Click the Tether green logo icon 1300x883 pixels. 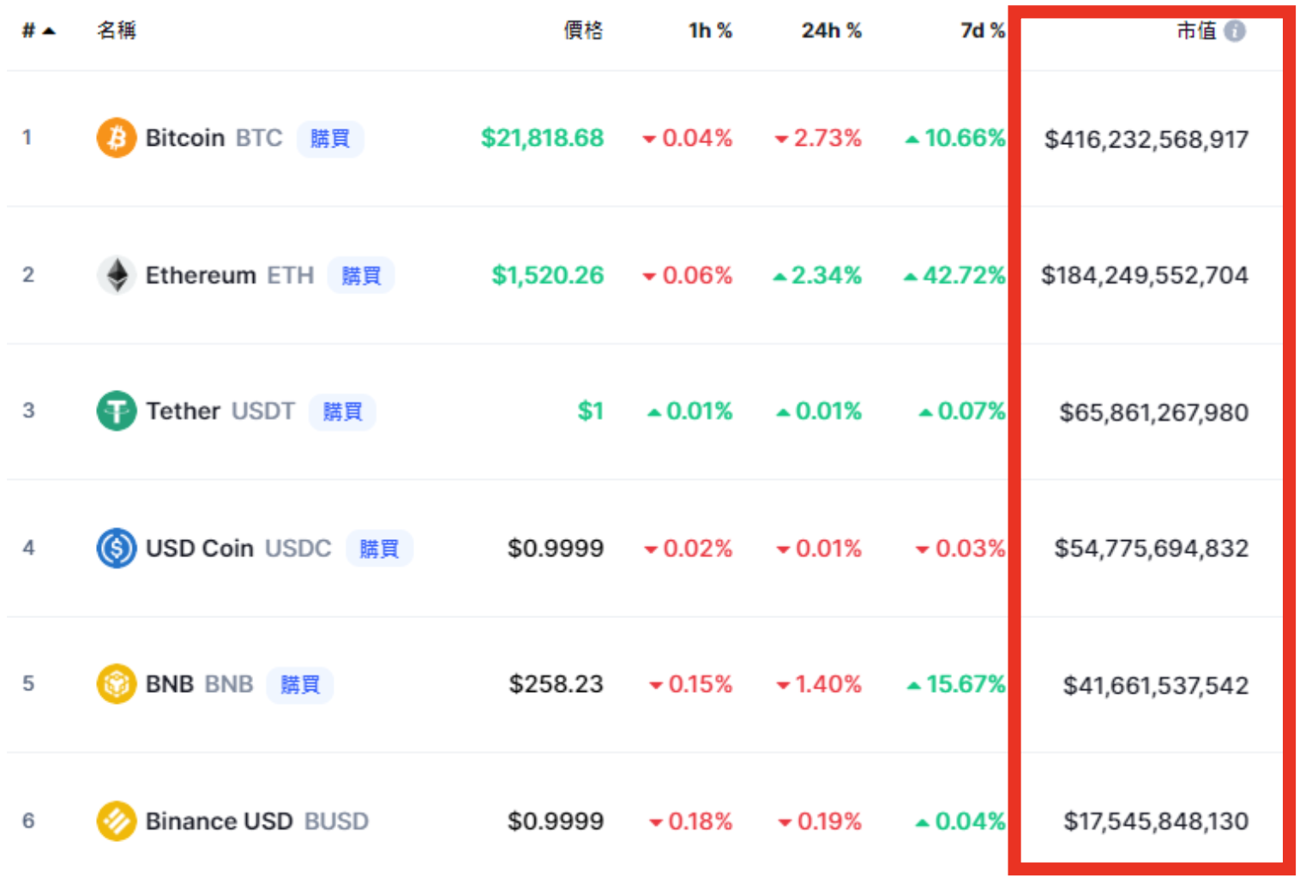click(116, 411)
